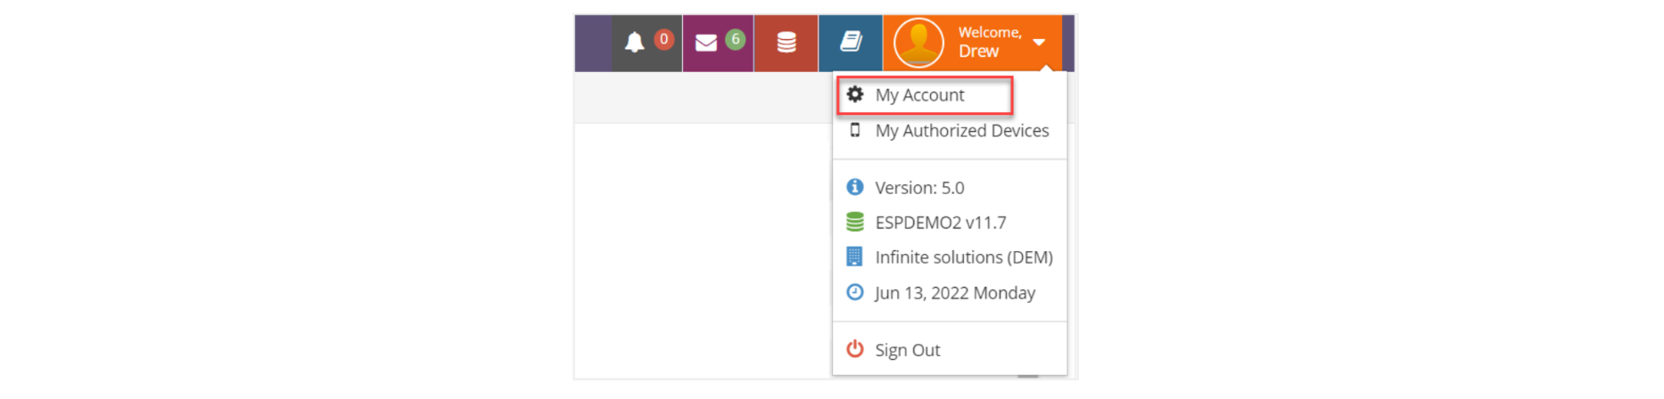
Task: Open the blue book documentation icon
Action: [x=851, y=42]
